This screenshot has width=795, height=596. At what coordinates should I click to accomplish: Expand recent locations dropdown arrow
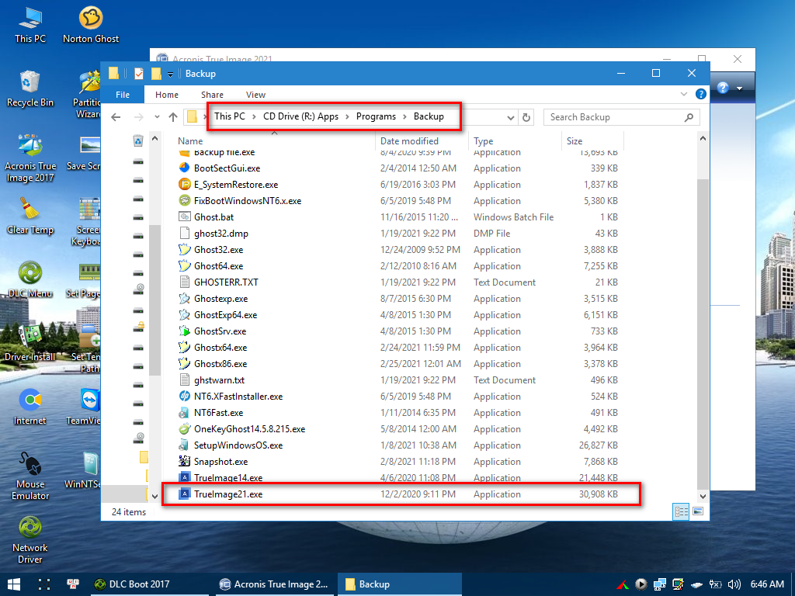pyautogui.click(x=157, y=118)
